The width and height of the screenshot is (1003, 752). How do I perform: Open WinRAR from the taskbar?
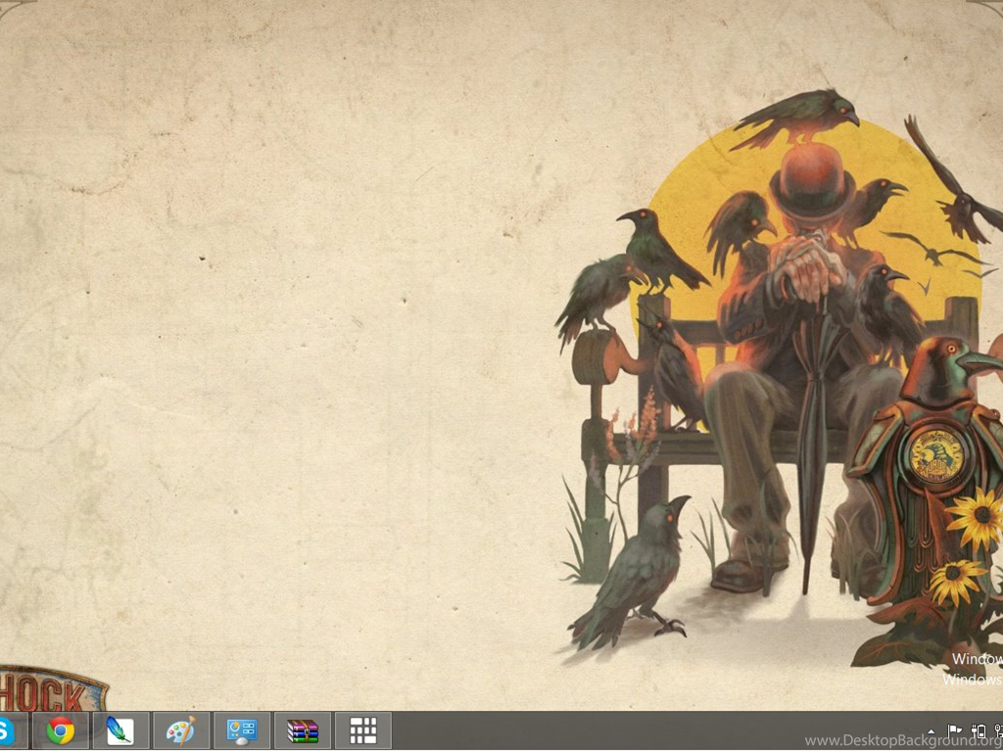[x=303, y=730]
